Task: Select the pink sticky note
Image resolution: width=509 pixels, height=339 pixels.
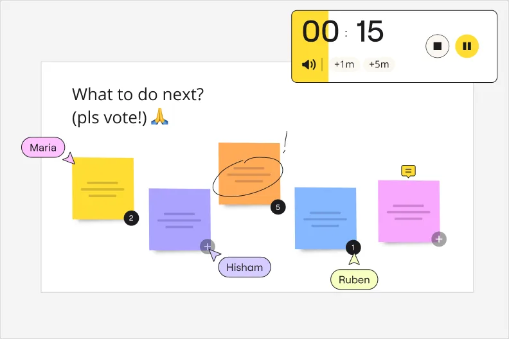Action: click(409, 211)
